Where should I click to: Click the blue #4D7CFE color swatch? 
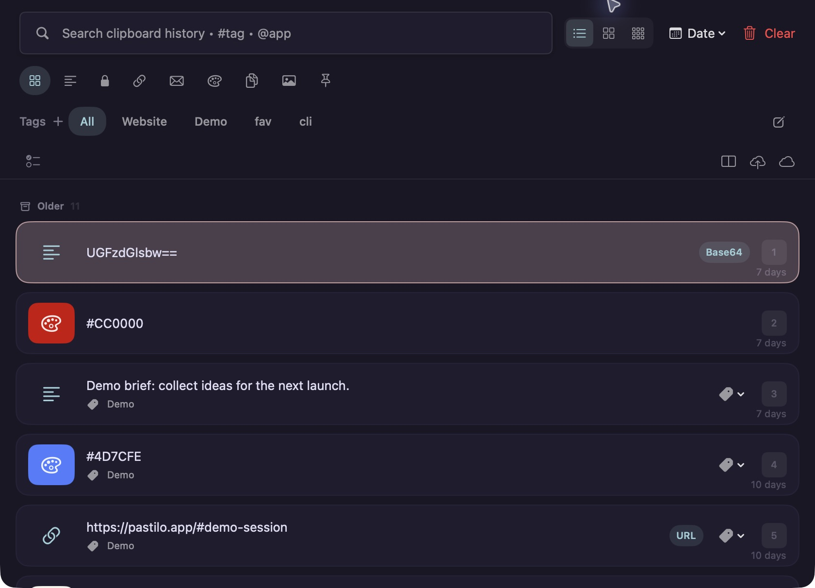[51, 465]
